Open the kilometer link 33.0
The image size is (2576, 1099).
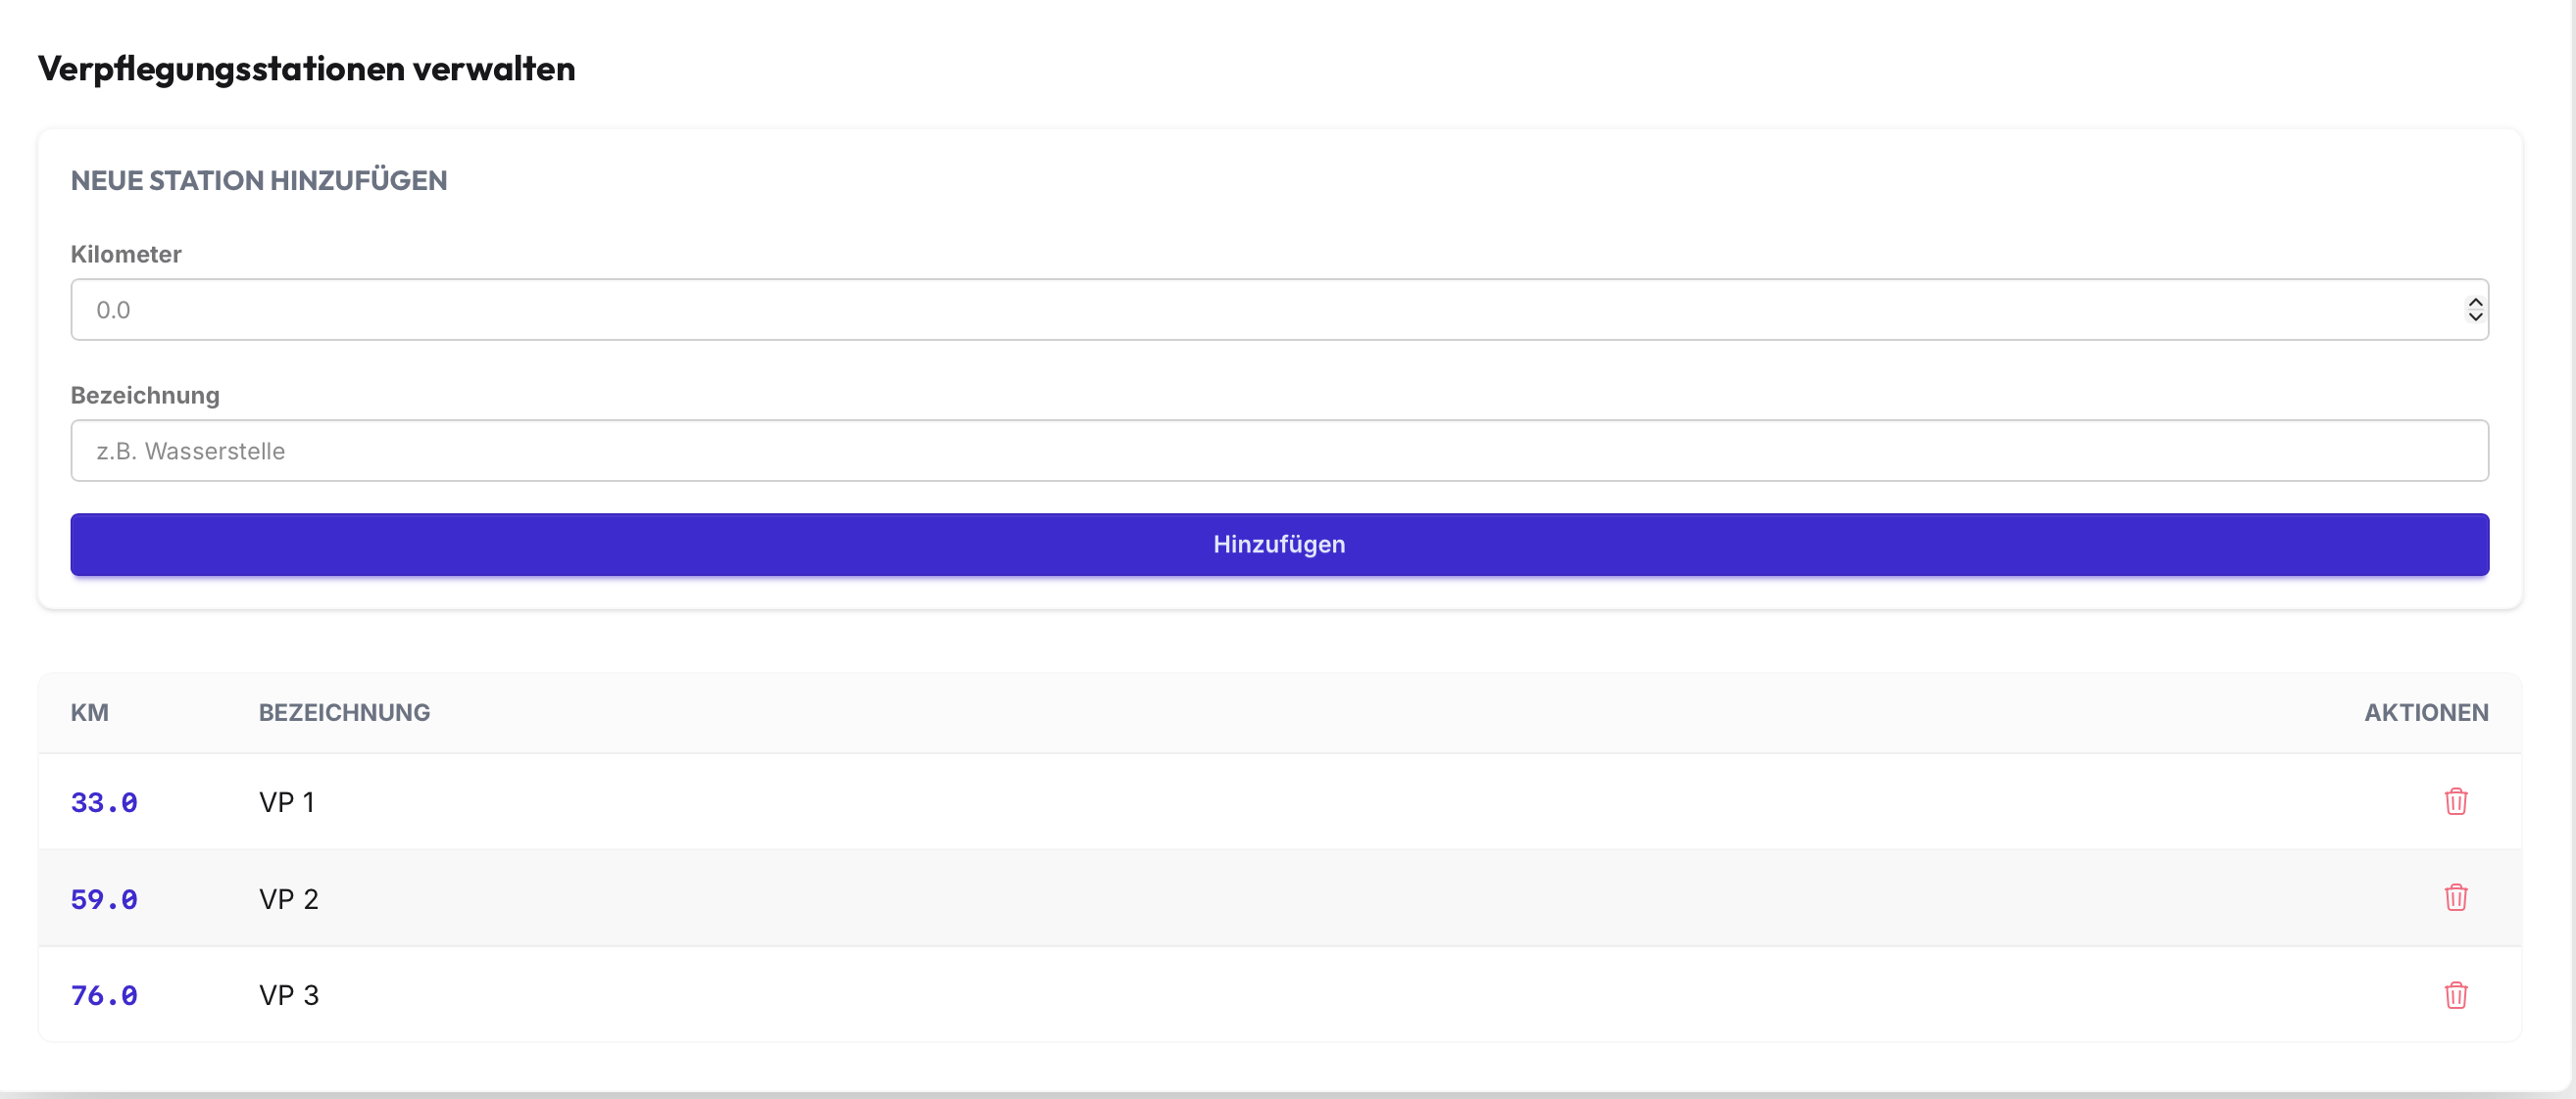point(104,800)
